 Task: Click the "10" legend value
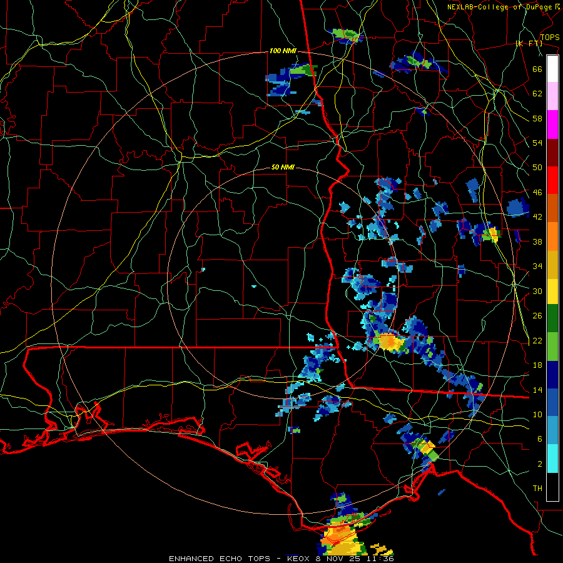[x=537, y=414]
